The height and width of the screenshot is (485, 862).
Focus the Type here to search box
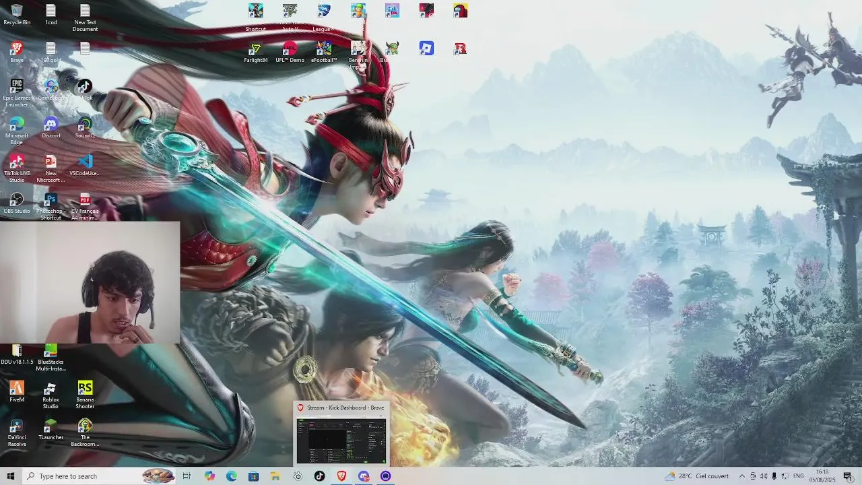tap(100, 476)
